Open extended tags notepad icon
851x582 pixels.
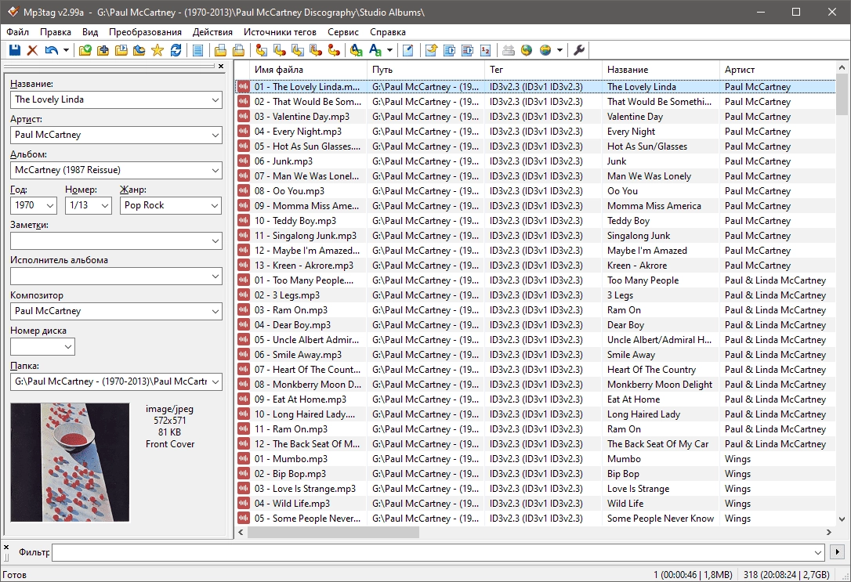click(408, 50)
